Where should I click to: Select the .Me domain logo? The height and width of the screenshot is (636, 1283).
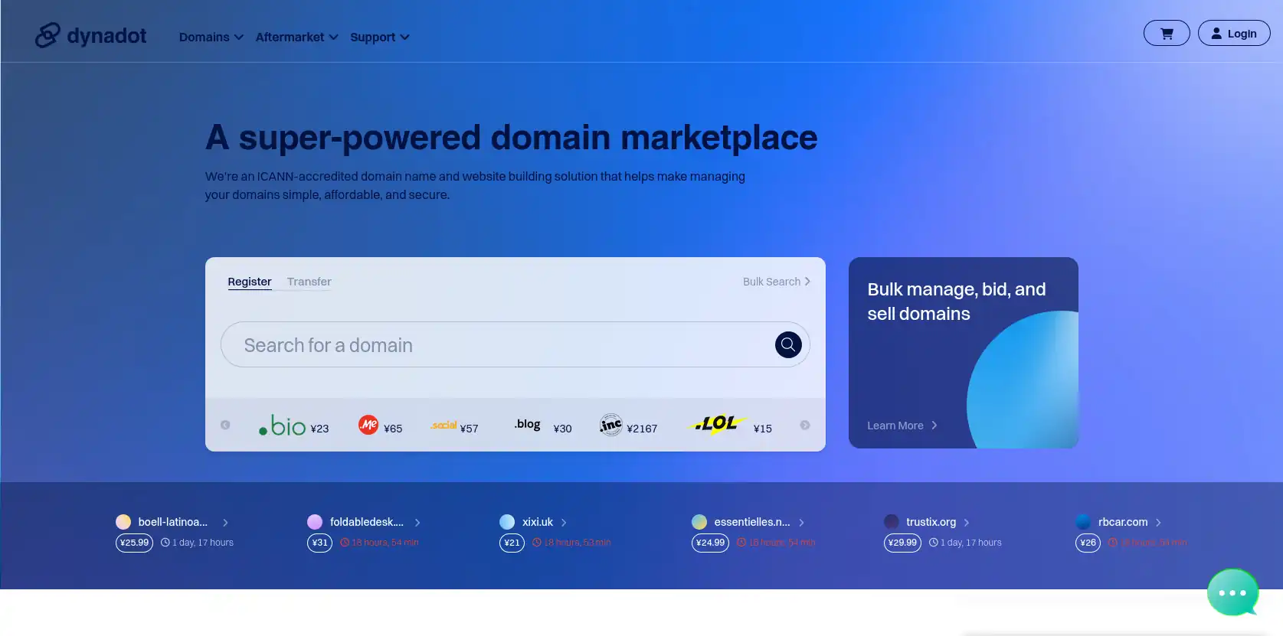[x=368, y=424]
